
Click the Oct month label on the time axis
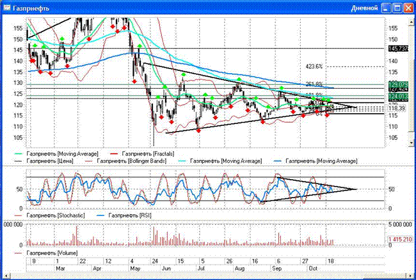coord(313,268)
